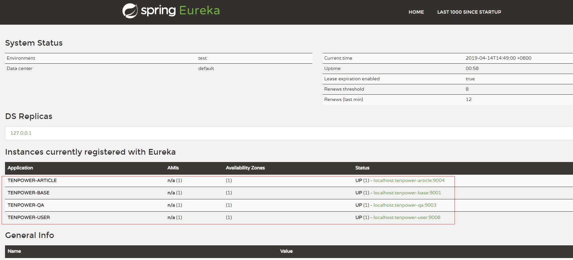The width and height of the screenshot is (573, 260).
Task: Open LAST 1000 SINCE STARTUP page
Action: [469, 12]
